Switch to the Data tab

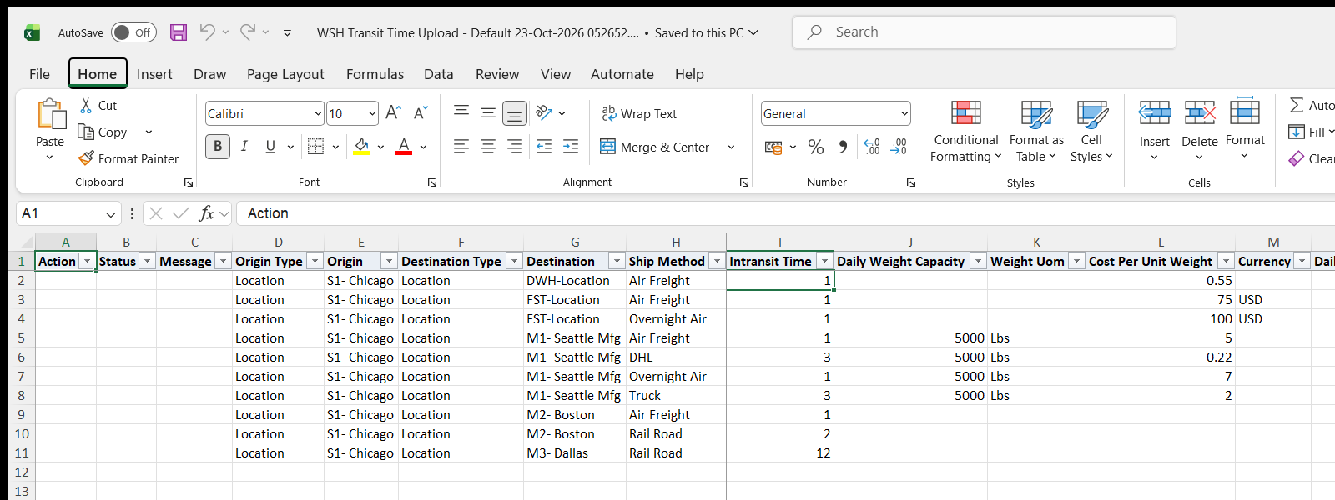click(438, 74)
